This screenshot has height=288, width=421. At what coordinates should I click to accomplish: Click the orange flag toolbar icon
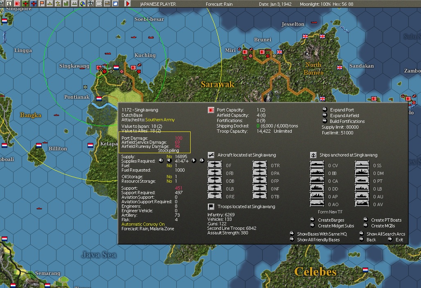point(42,4)
